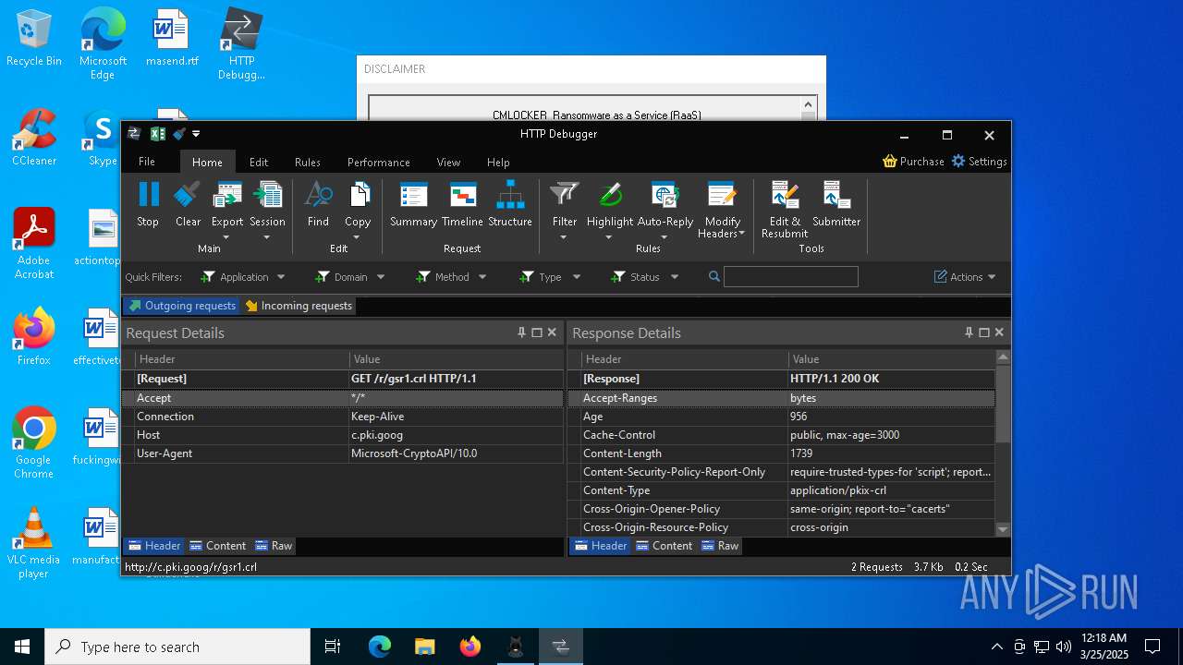The image size is (1183, 665).
Task: Select the Cache-Control response header row
Action: (x=782, y=435)
